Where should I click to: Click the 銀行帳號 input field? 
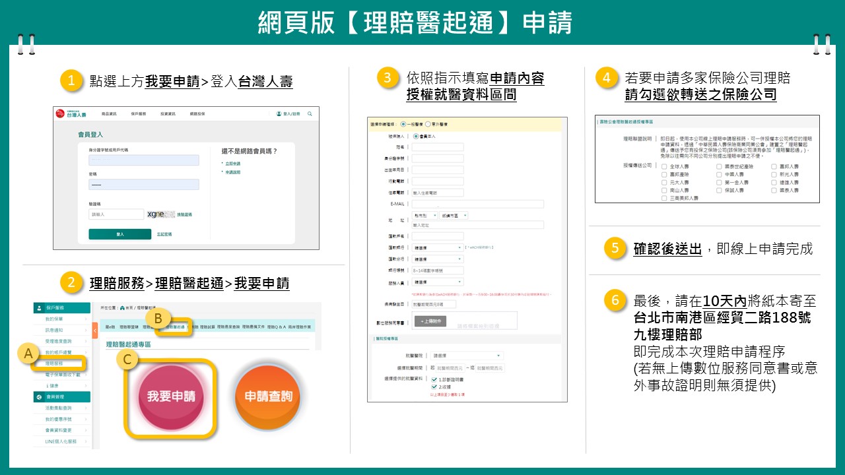[x=438, y=270]
